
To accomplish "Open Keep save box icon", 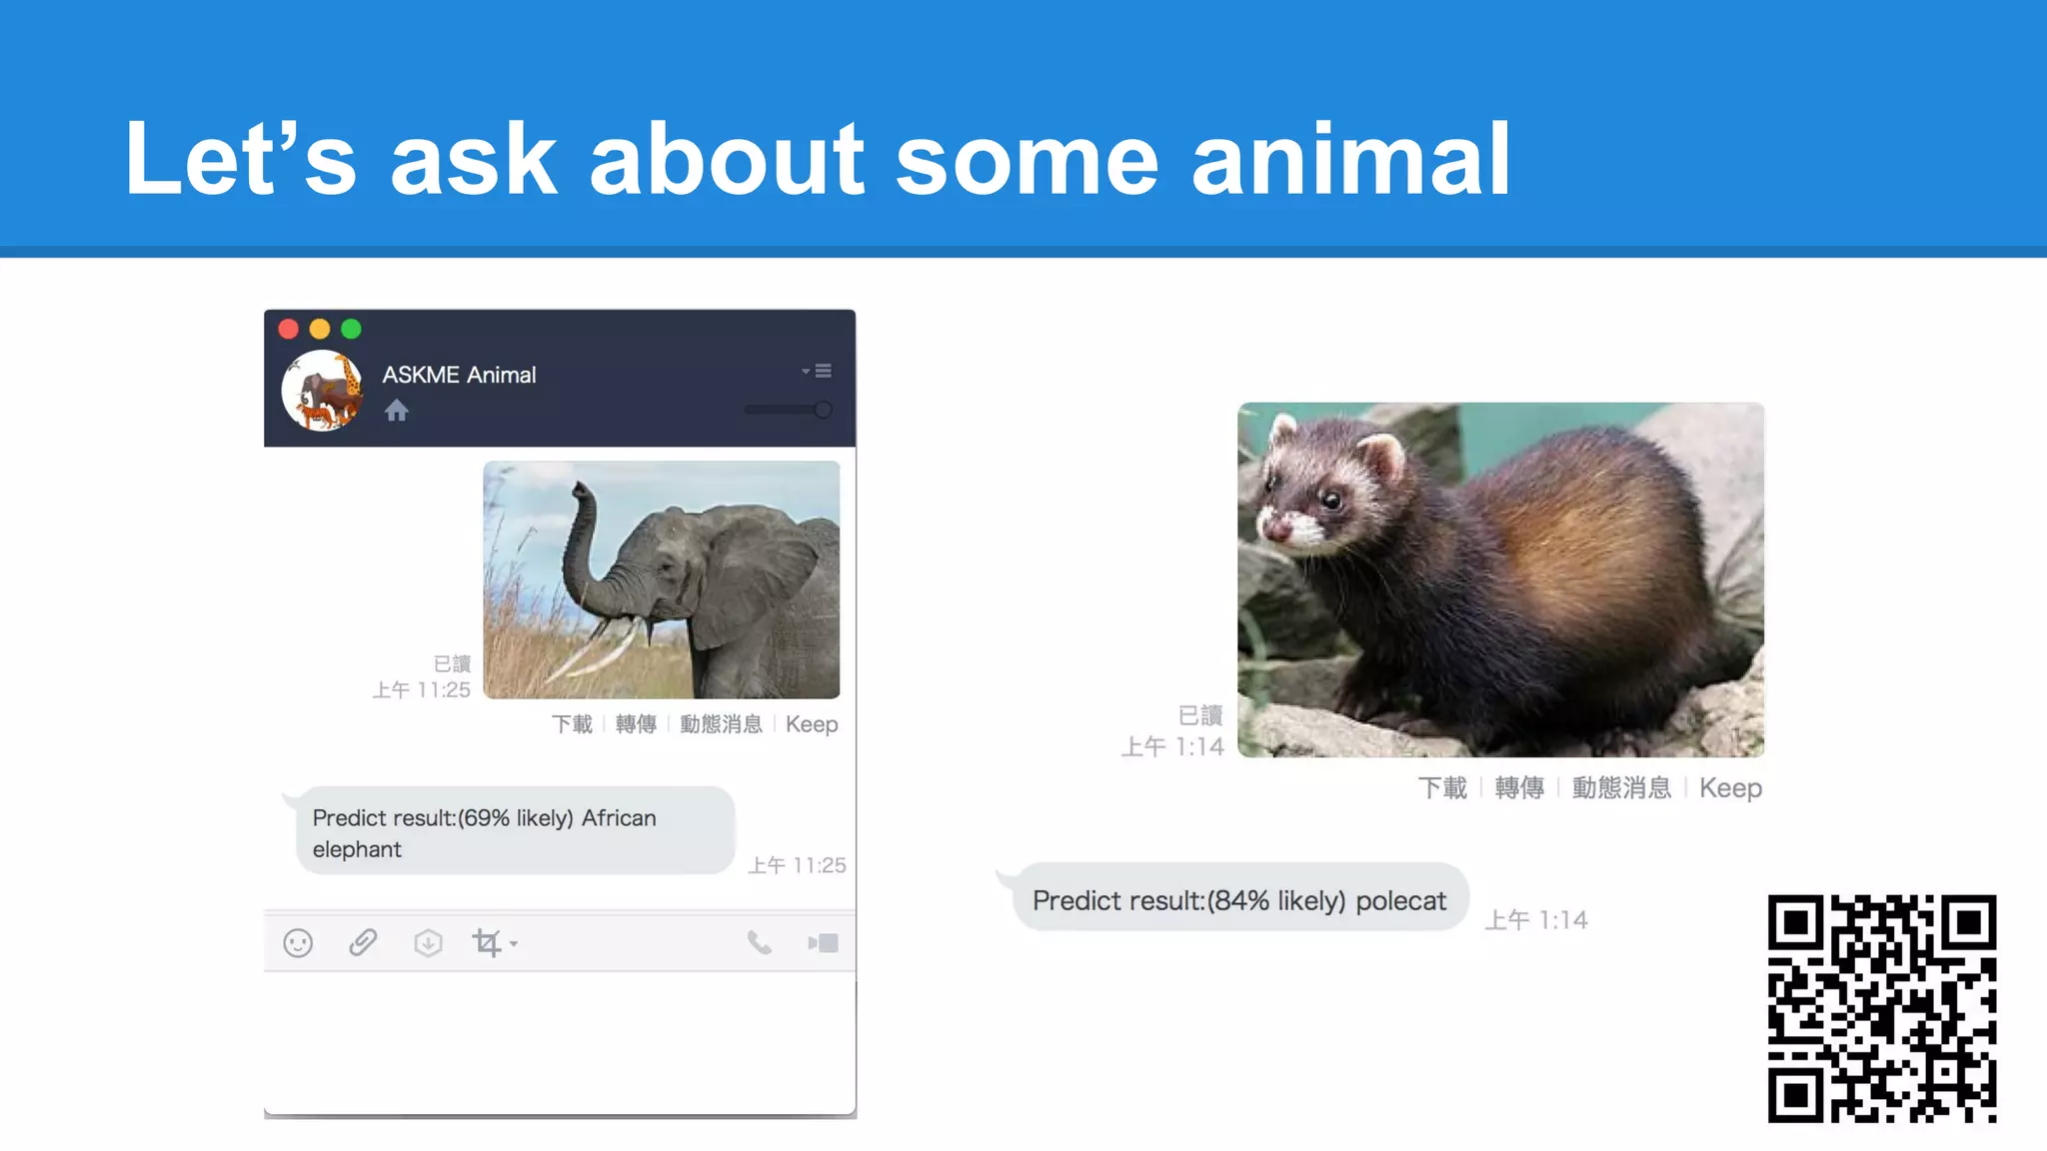I will pos(428,942).
